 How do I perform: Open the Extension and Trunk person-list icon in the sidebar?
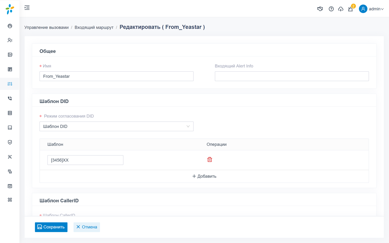pyautogui.click(x=10, y=40)
